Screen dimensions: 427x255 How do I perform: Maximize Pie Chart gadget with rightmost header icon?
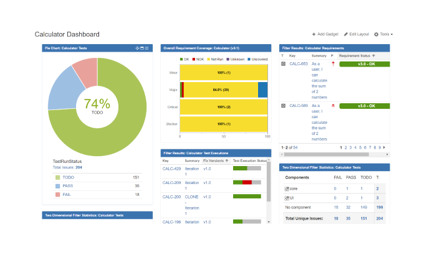point(147,48)
